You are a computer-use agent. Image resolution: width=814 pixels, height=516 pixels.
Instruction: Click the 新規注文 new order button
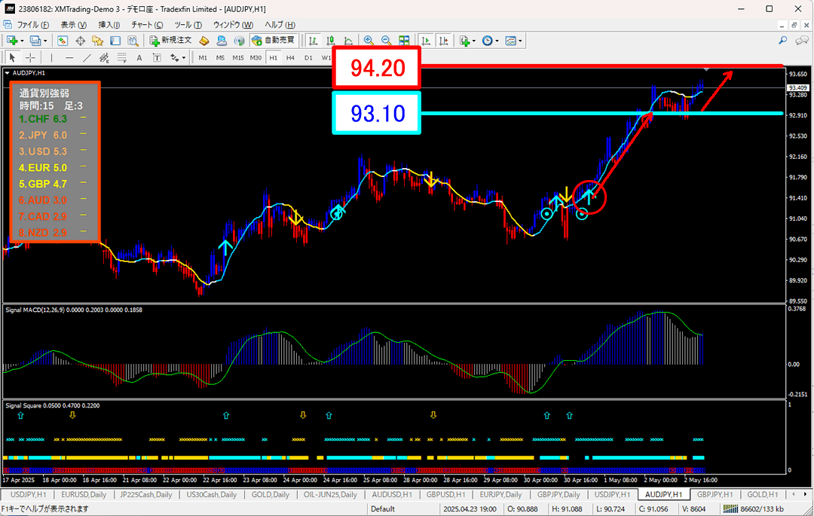(x=172, y=41)
